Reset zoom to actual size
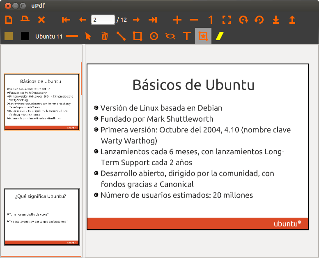Image resolution: width=319 pixels, height=258 pixels. (210, 20)
